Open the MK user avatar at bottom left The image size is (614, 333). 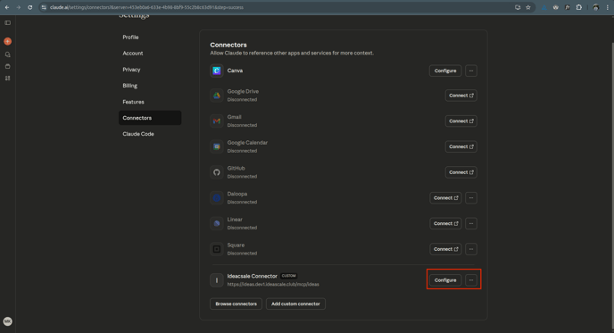[x=7, y=321]
